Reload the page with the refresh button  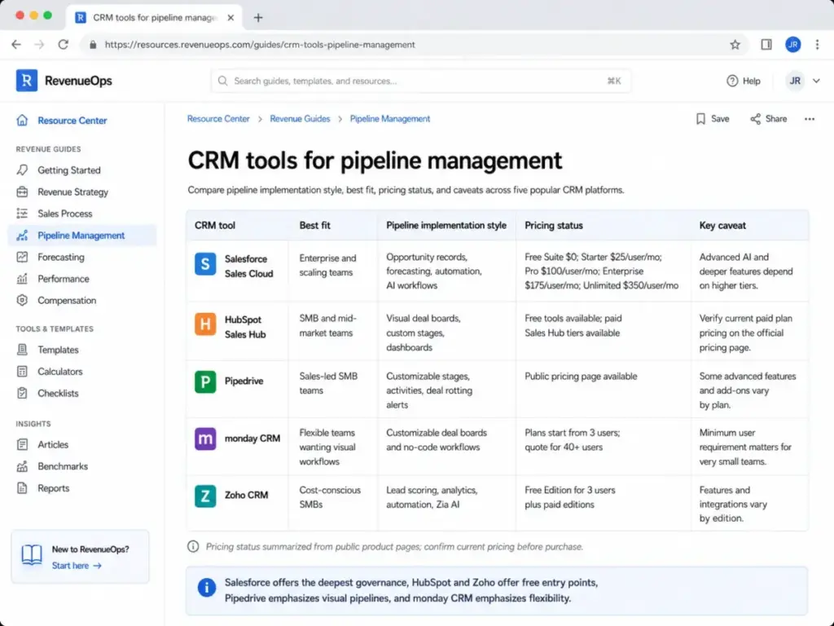coord(64,45)
